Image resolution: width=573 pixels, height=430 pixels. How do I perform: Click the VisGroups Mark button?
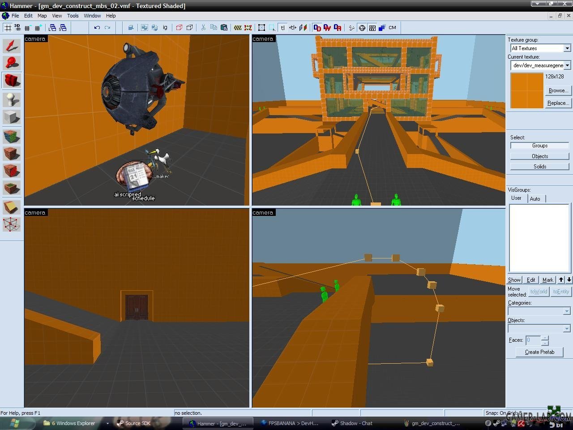548,280
